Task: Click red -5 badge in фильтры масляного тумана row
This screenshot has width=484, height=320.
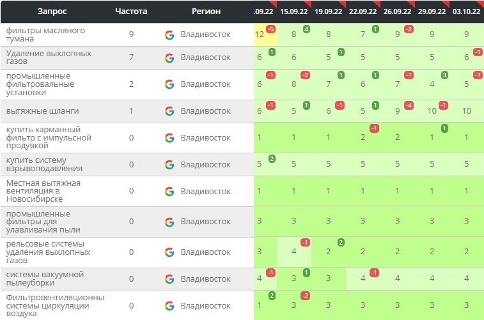Action: pos(271,29)
